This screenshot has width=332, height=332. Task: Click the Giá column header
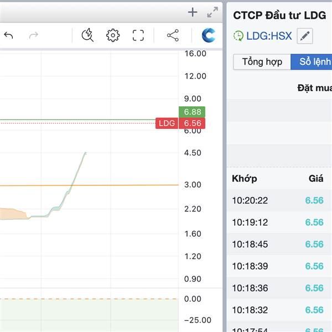coord(316,179)
